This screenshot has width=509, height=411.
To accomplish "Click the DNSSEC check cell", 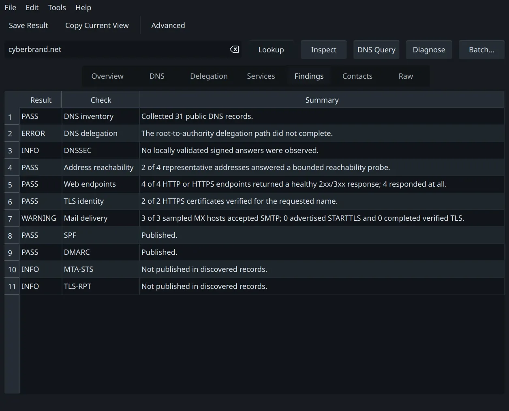I will pos(101,151).
